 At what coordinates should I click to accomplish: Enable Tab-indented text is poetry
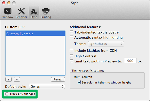tap(72, 32)
